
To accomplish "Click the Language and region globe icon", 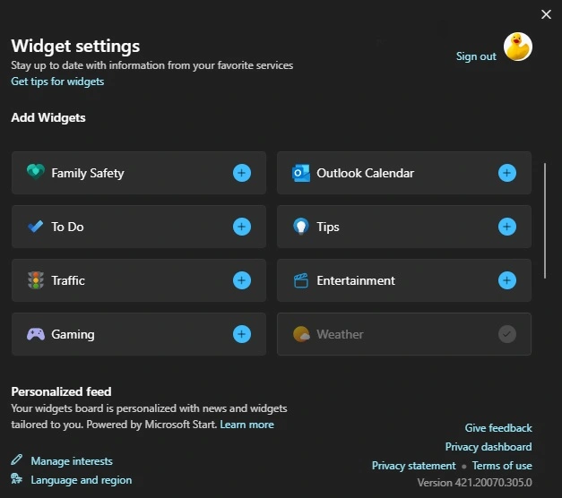I will [x=16, y=478].
